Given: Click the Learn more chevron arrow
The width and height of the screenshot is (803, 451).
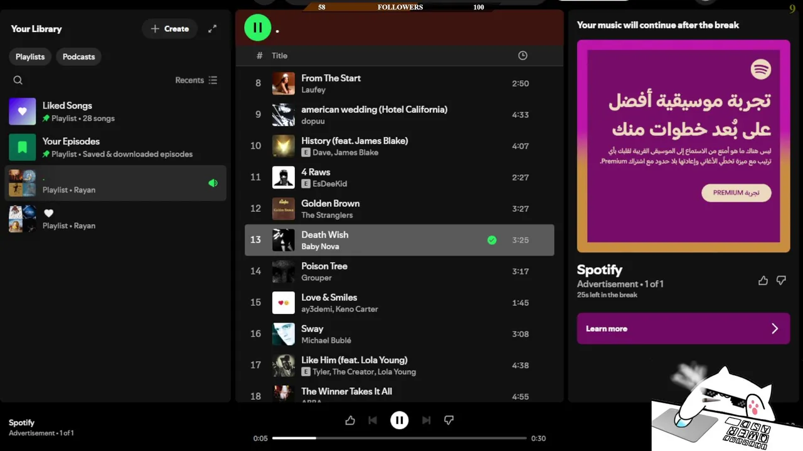Looking at the screenshot, I should point(775,329).
